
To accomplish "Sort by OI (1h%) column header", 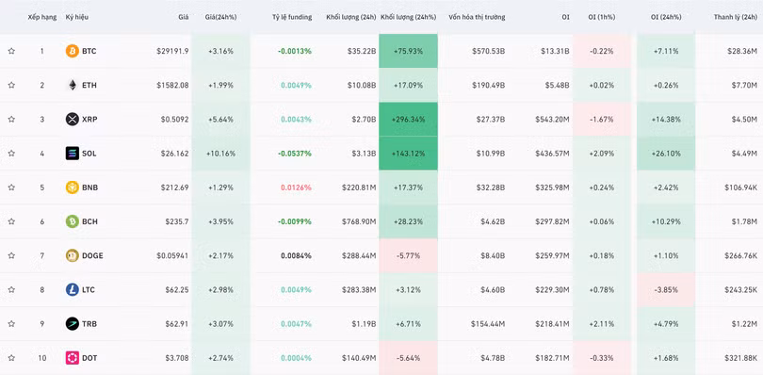I will click(x=602, y=17).
